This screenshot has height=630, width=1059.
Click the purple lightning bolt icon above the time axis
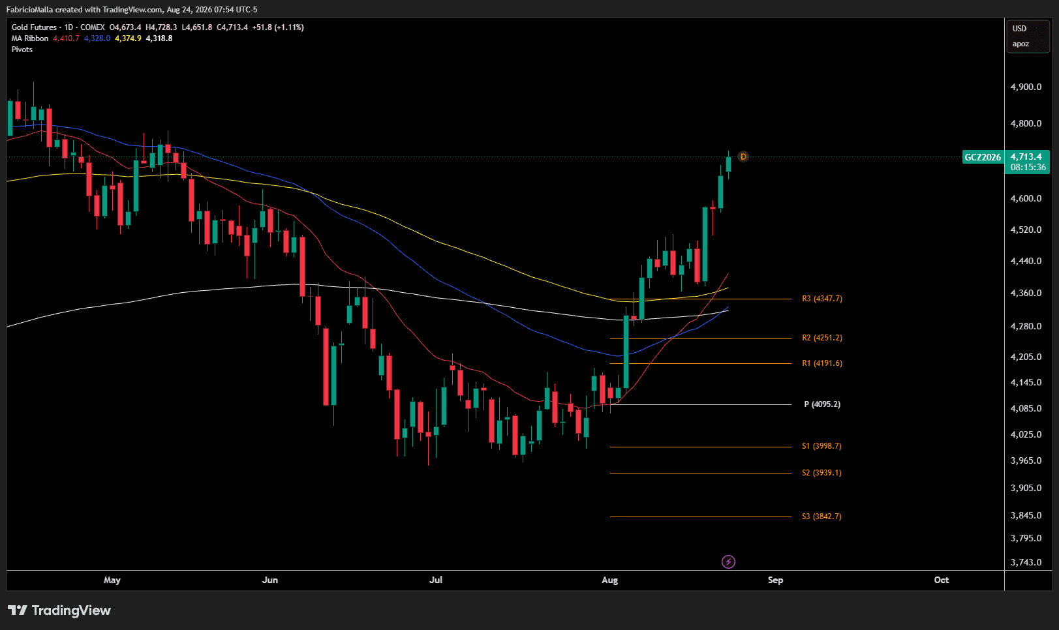[x=729, y=562]
